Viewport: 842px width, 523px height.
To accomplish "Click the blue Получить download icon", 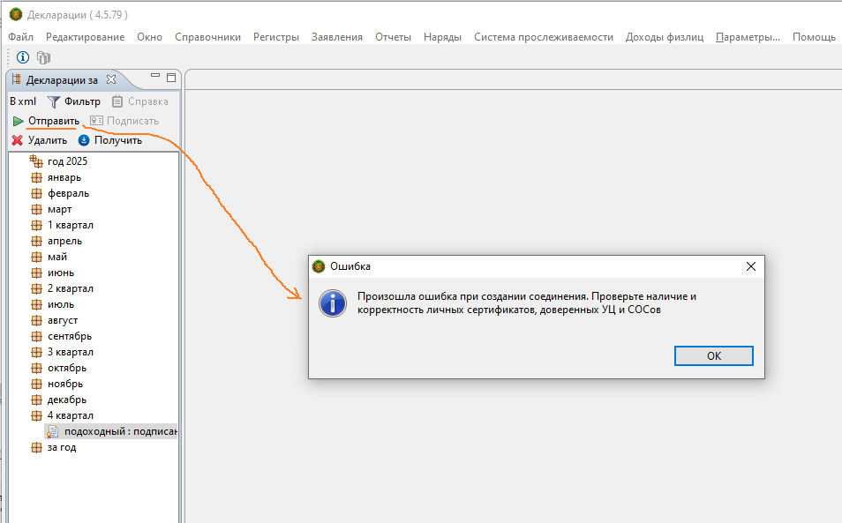I will click(85, 140).
